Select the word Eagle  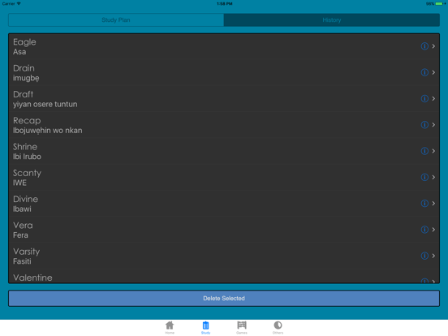coord(24,42)
